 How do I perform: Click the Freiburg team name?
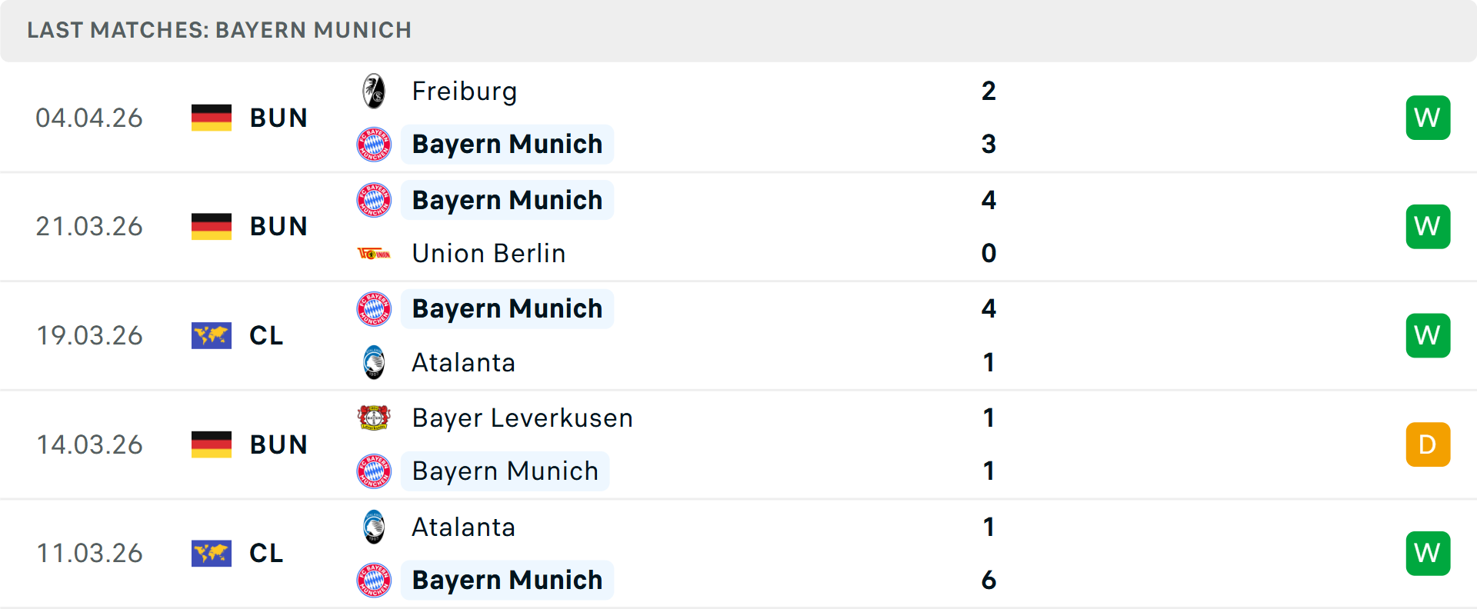pyautogui.click(x=465, y=91)
